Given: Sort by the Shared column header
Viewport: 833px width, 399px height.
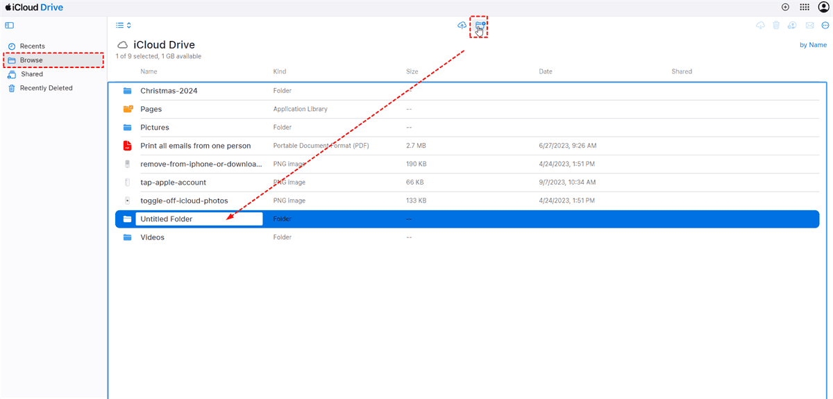Looking at the screenshot, I should click(682, 71).
